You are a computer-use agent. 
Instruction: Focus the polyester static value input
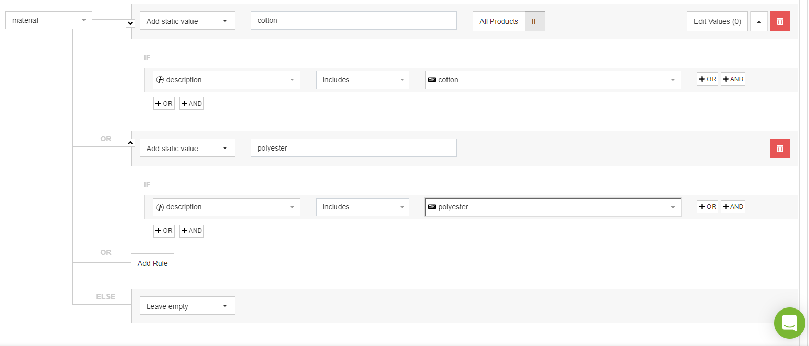(354, 148)
